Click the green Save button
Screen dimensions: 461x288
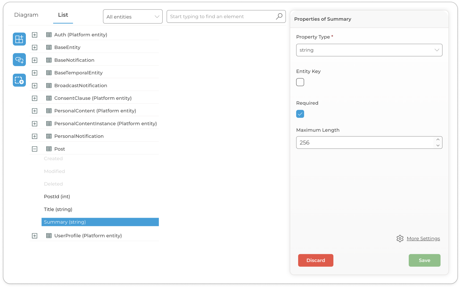pos(424,260)
